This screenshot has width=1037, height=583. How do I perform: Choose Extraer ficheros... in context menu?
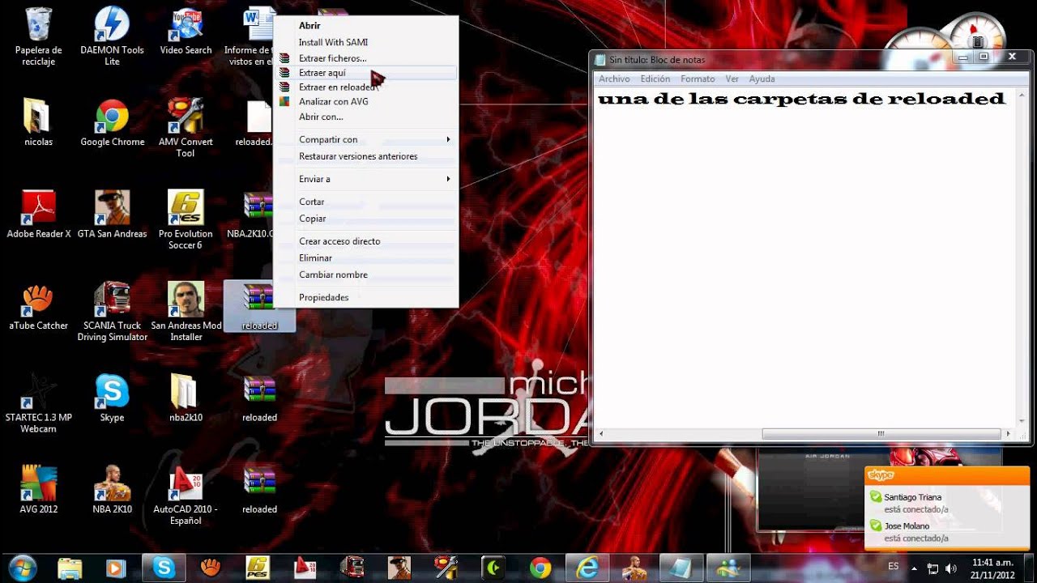[366, 58]
